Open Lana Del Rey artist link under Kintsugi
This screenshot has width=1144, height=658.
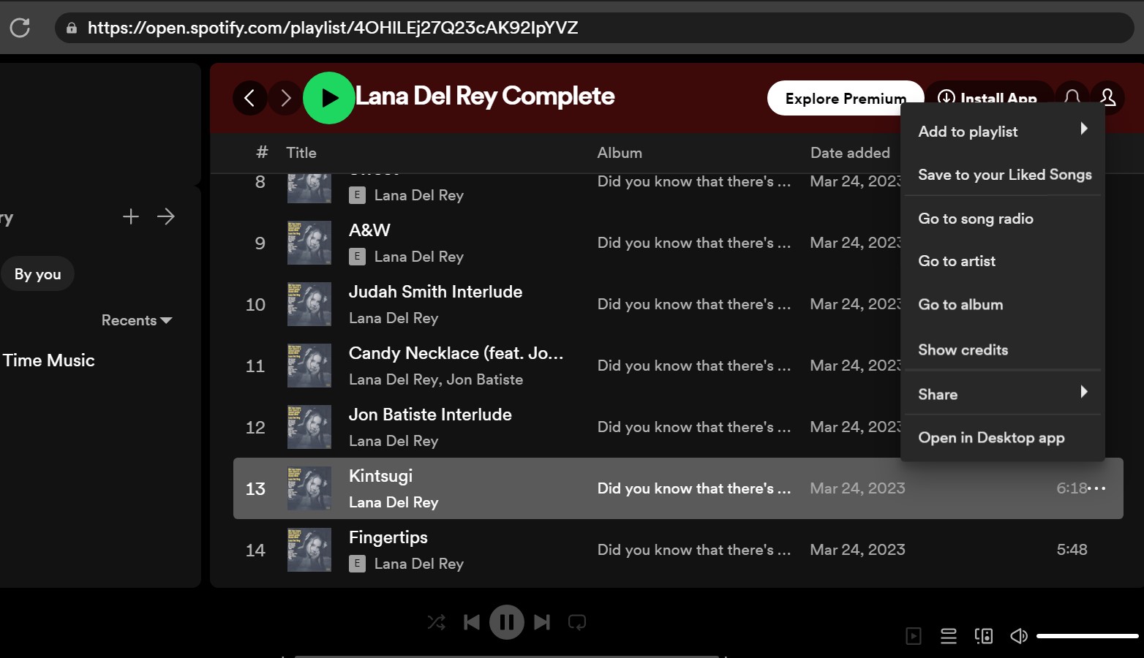(x=394, y=502)
